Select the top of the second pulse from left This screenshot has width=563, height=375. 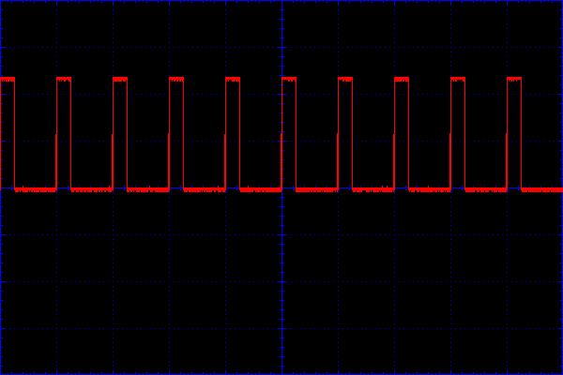[64, 80]
